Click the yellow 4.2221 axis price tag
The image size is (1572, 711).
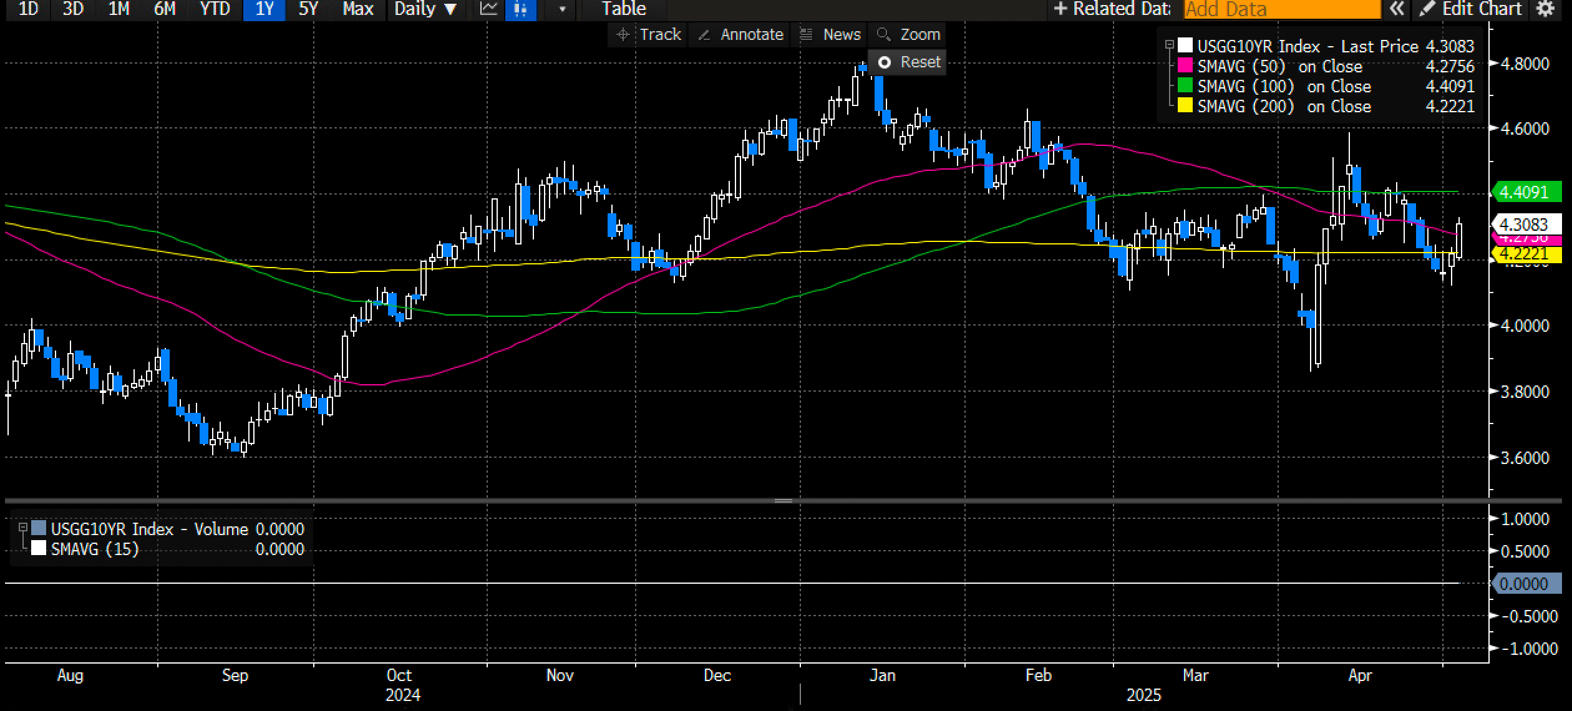[x=1525, y=254]
